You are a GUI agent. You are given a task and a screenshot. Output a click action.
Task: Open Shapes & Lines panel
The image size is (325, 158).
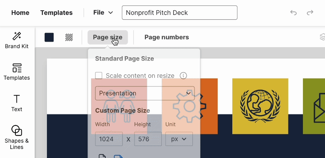pyautogui.click(x=17, y=137)
